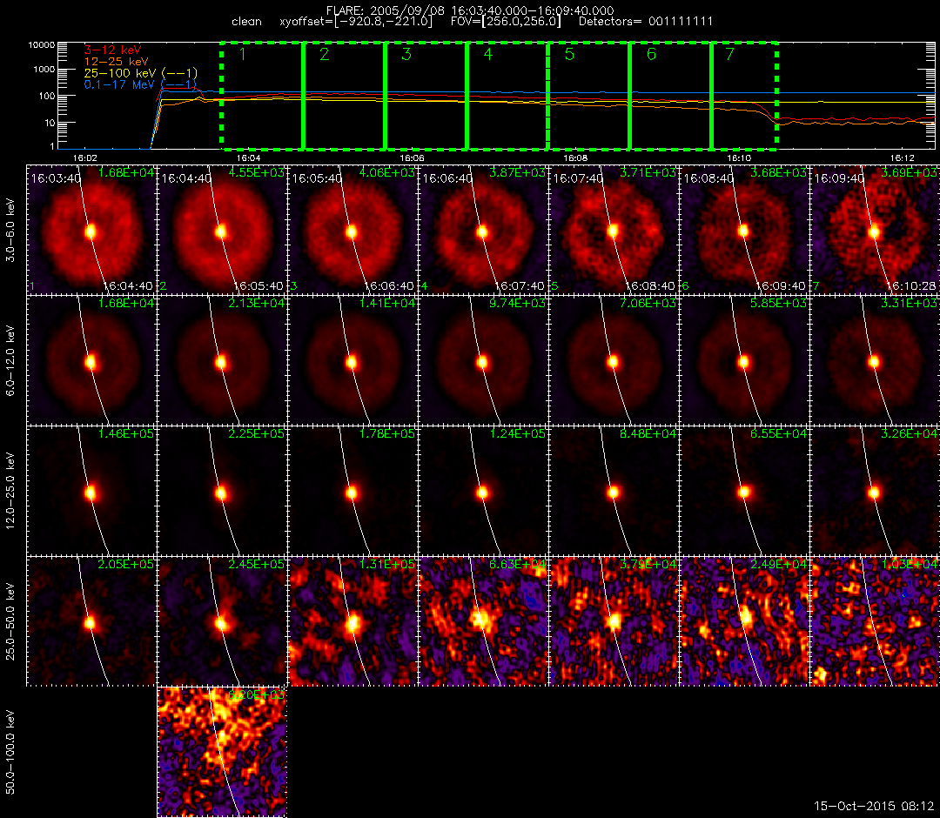Click interval number 3 in the lightcurve
Viewport: 940px width, 818px height.
click(406, 55)
